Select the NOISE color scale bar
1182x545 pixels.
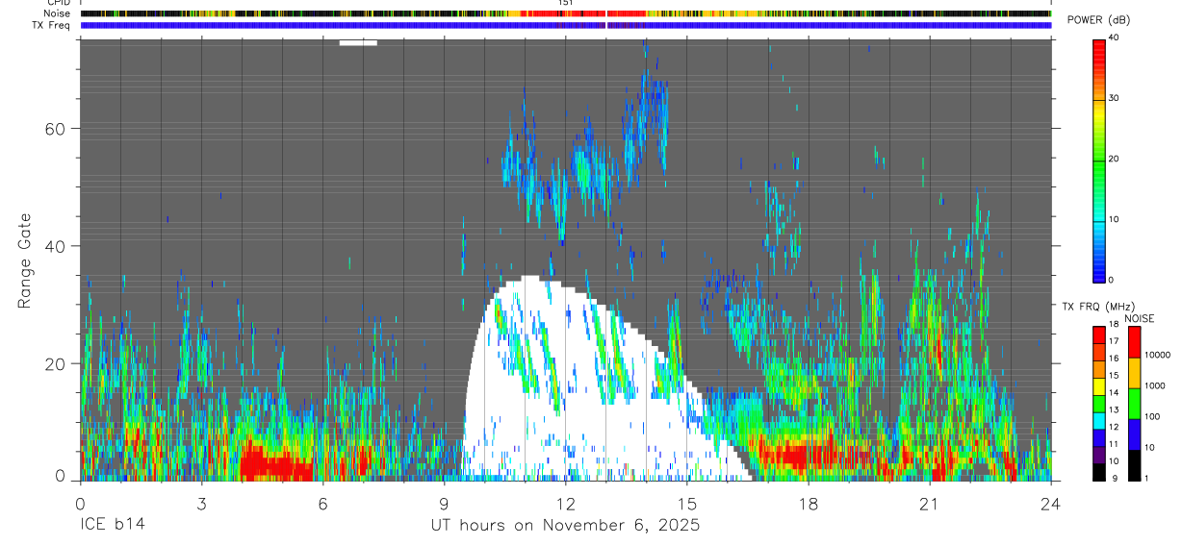tap(1134, 404)
